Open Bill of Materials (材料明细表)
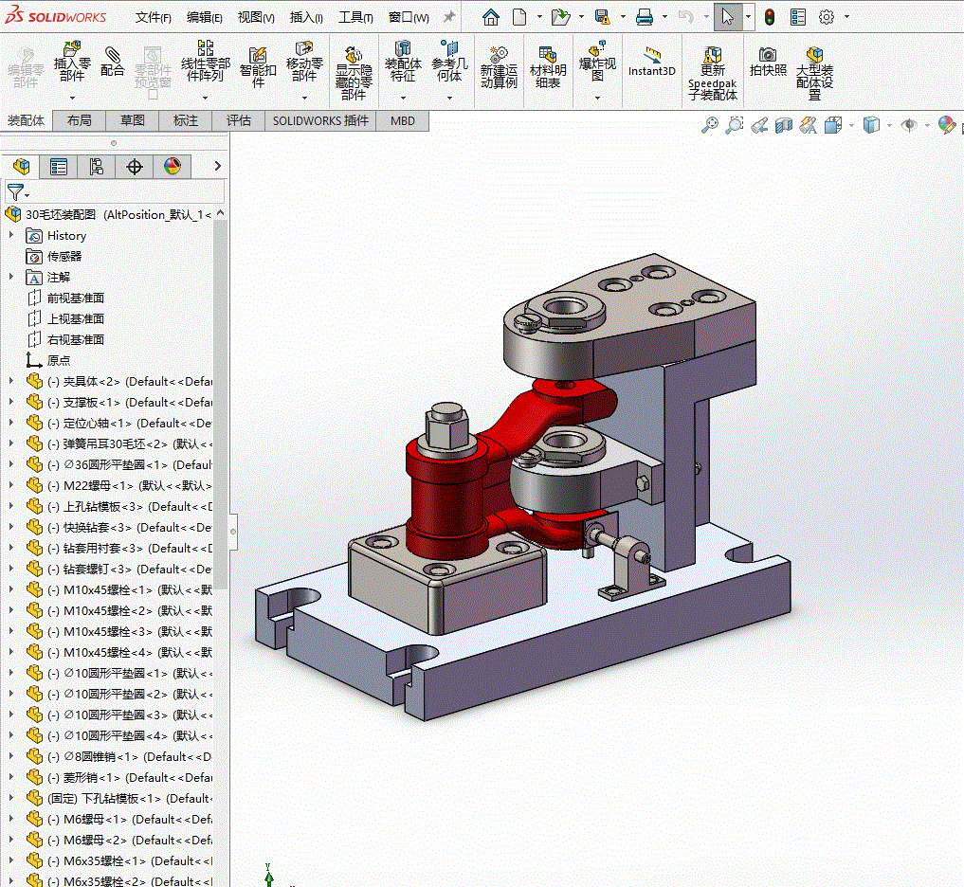The image size is (964, 887). (x=547, y=67)
